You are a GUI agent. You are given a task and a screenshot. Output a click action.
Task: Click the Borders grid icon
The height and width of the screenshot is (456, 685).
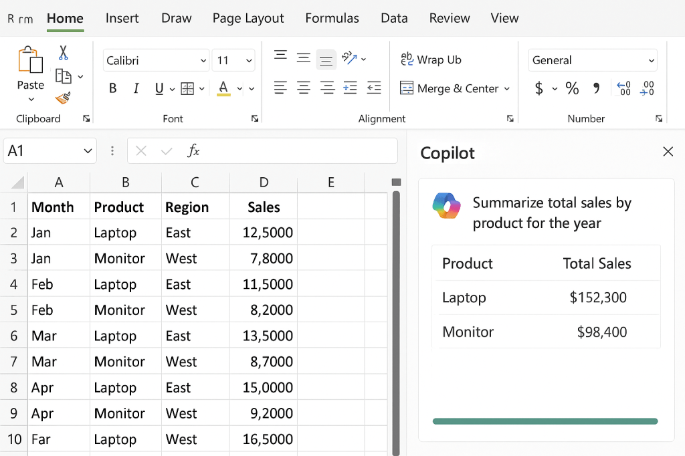tap(187, 88)
